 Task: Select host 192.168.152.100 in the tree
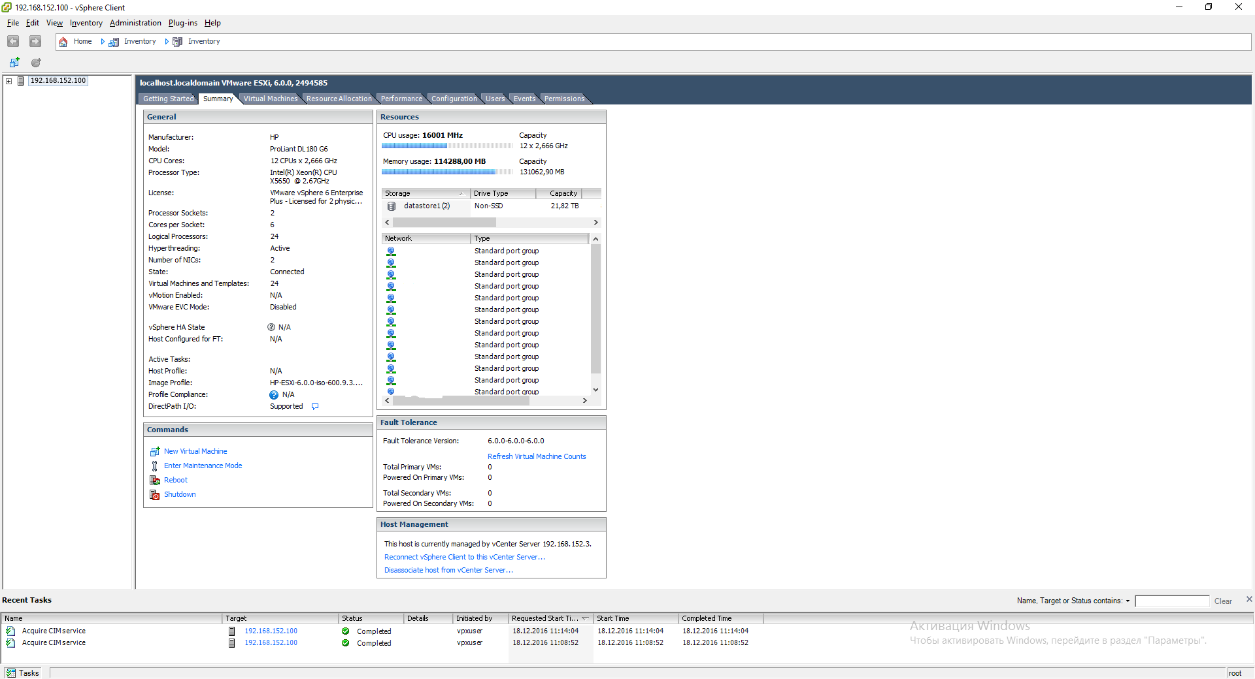(x=58, y=81)
